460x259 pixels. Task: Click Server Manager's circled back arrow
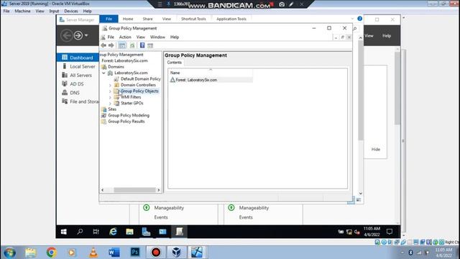click(67, 35)
